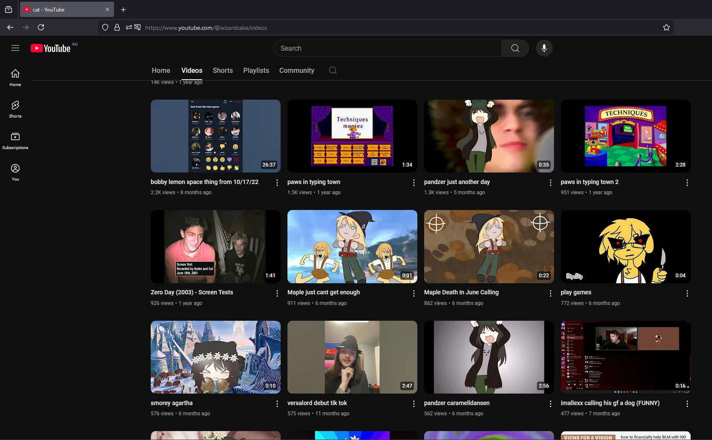Search this channel with magnifier icon
712x440 pixels.
tap(333, 70)
